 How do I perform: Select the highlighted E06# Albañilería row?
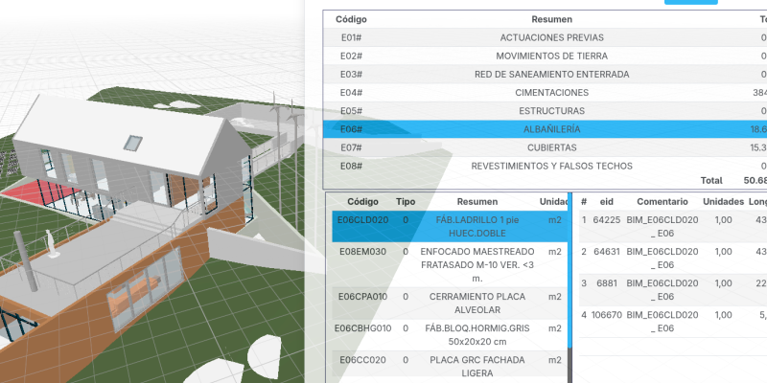[x=551, y=129]
